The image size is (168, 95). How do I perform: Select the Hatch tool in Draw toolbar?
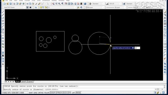point(3,53)
